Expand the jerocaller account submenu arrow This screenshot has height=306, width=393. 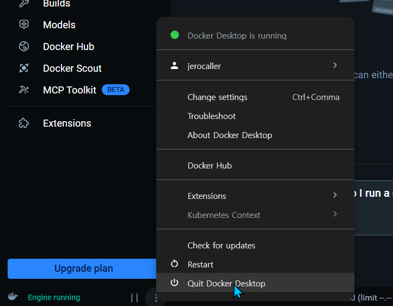point(335,65)
